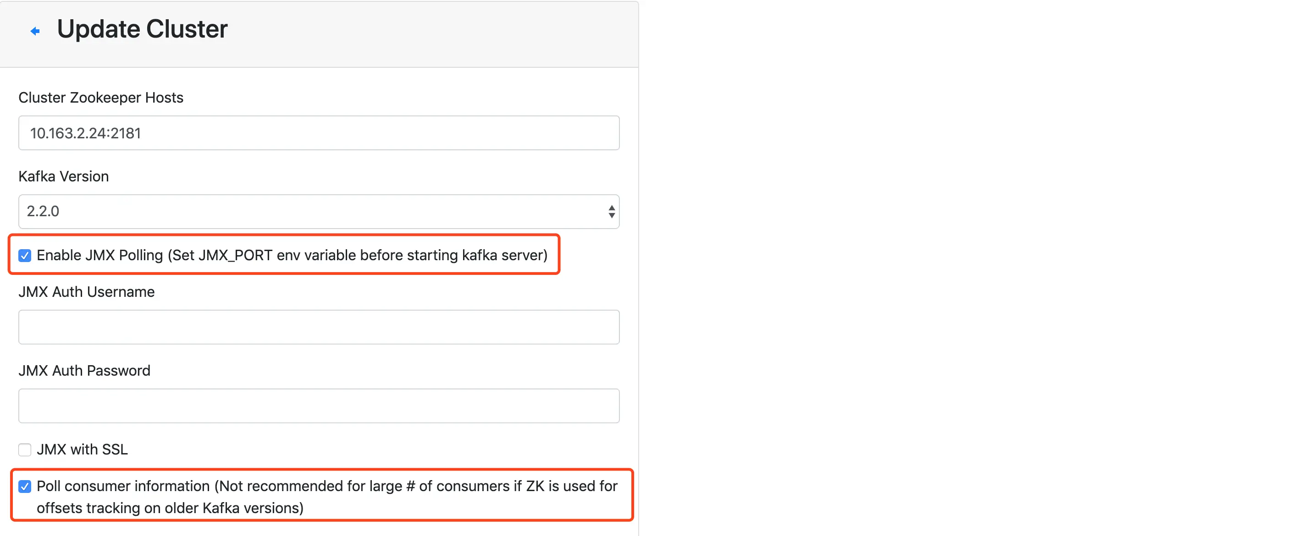Focus the Cluster Zookeeper Hosts field
1292x536 pixels.
tap(319, 133)
